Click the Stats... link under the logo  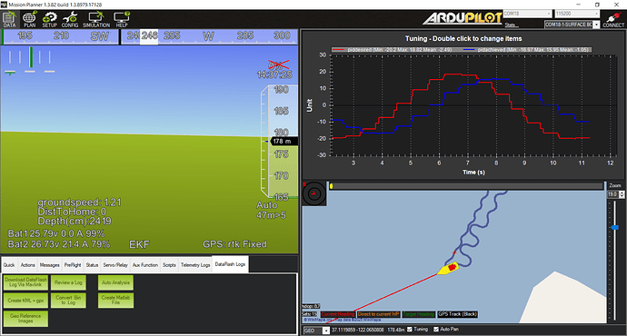(512, 25)
